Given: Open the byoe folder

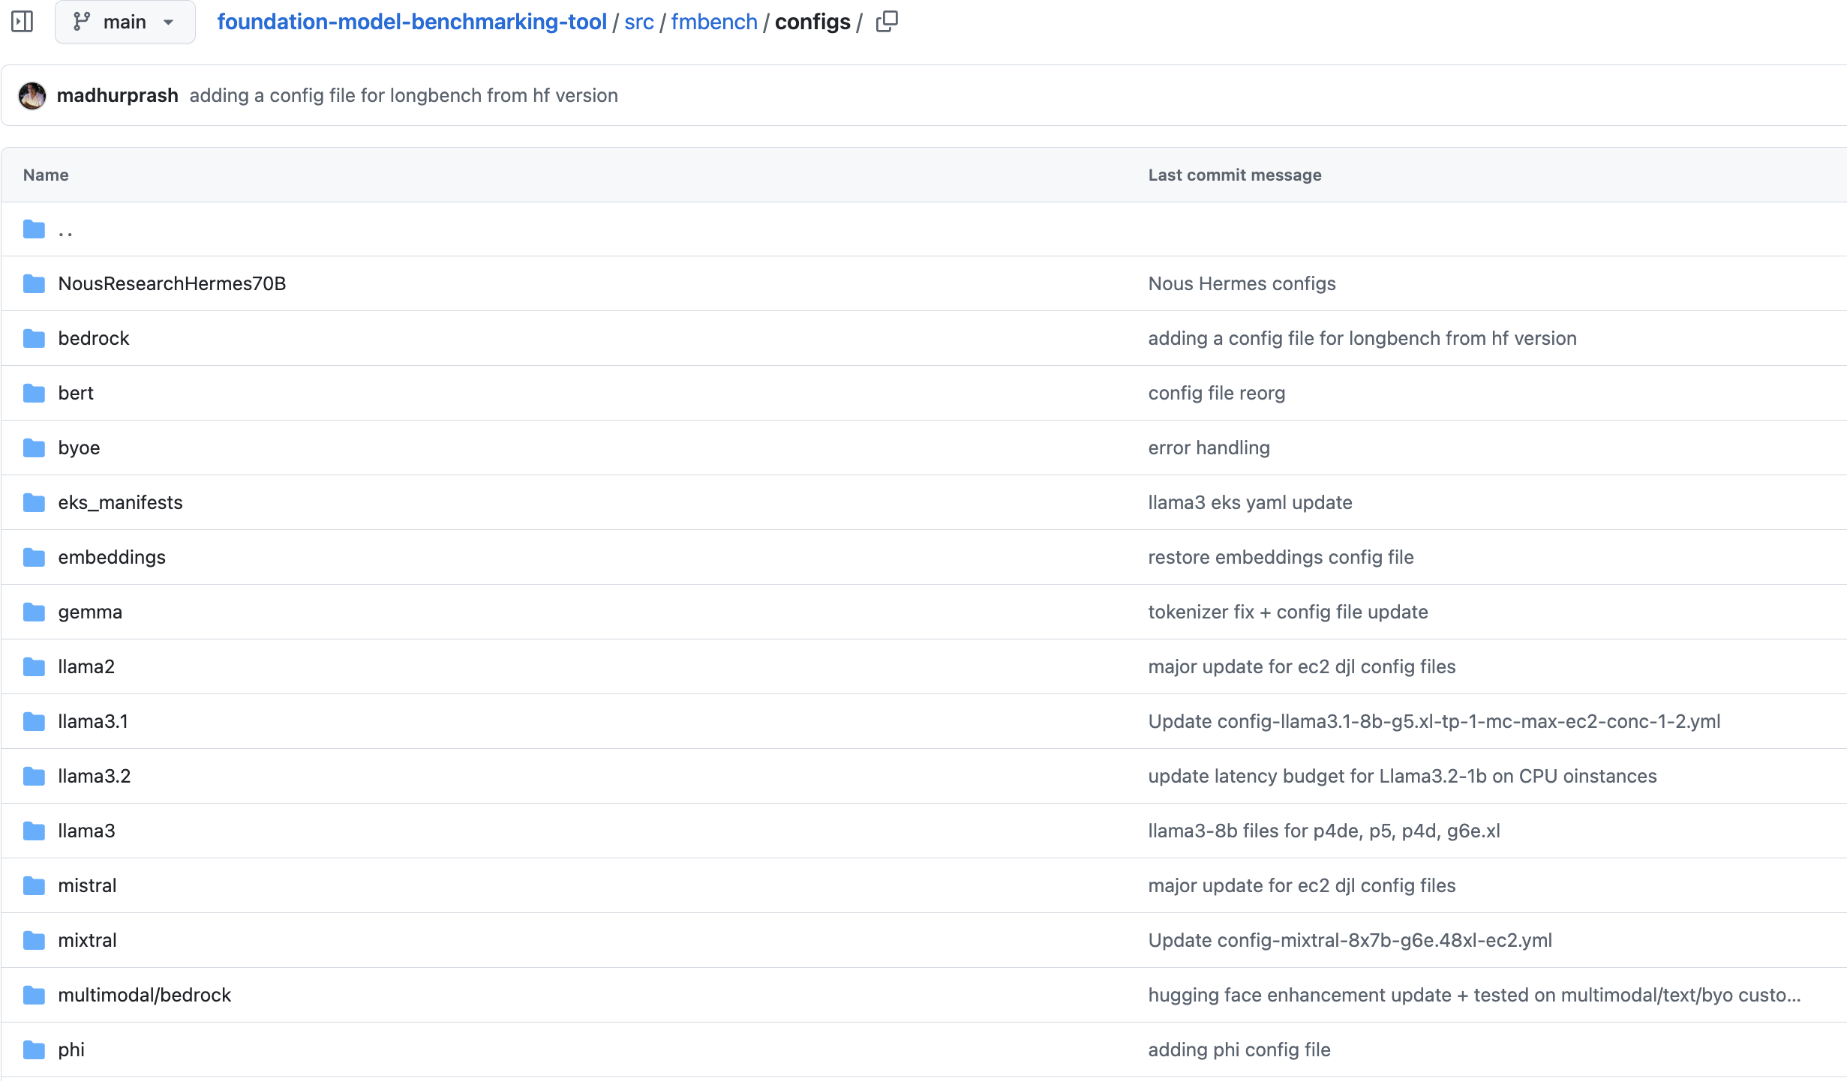Looking at the screenshot, I should coord(79,448).
